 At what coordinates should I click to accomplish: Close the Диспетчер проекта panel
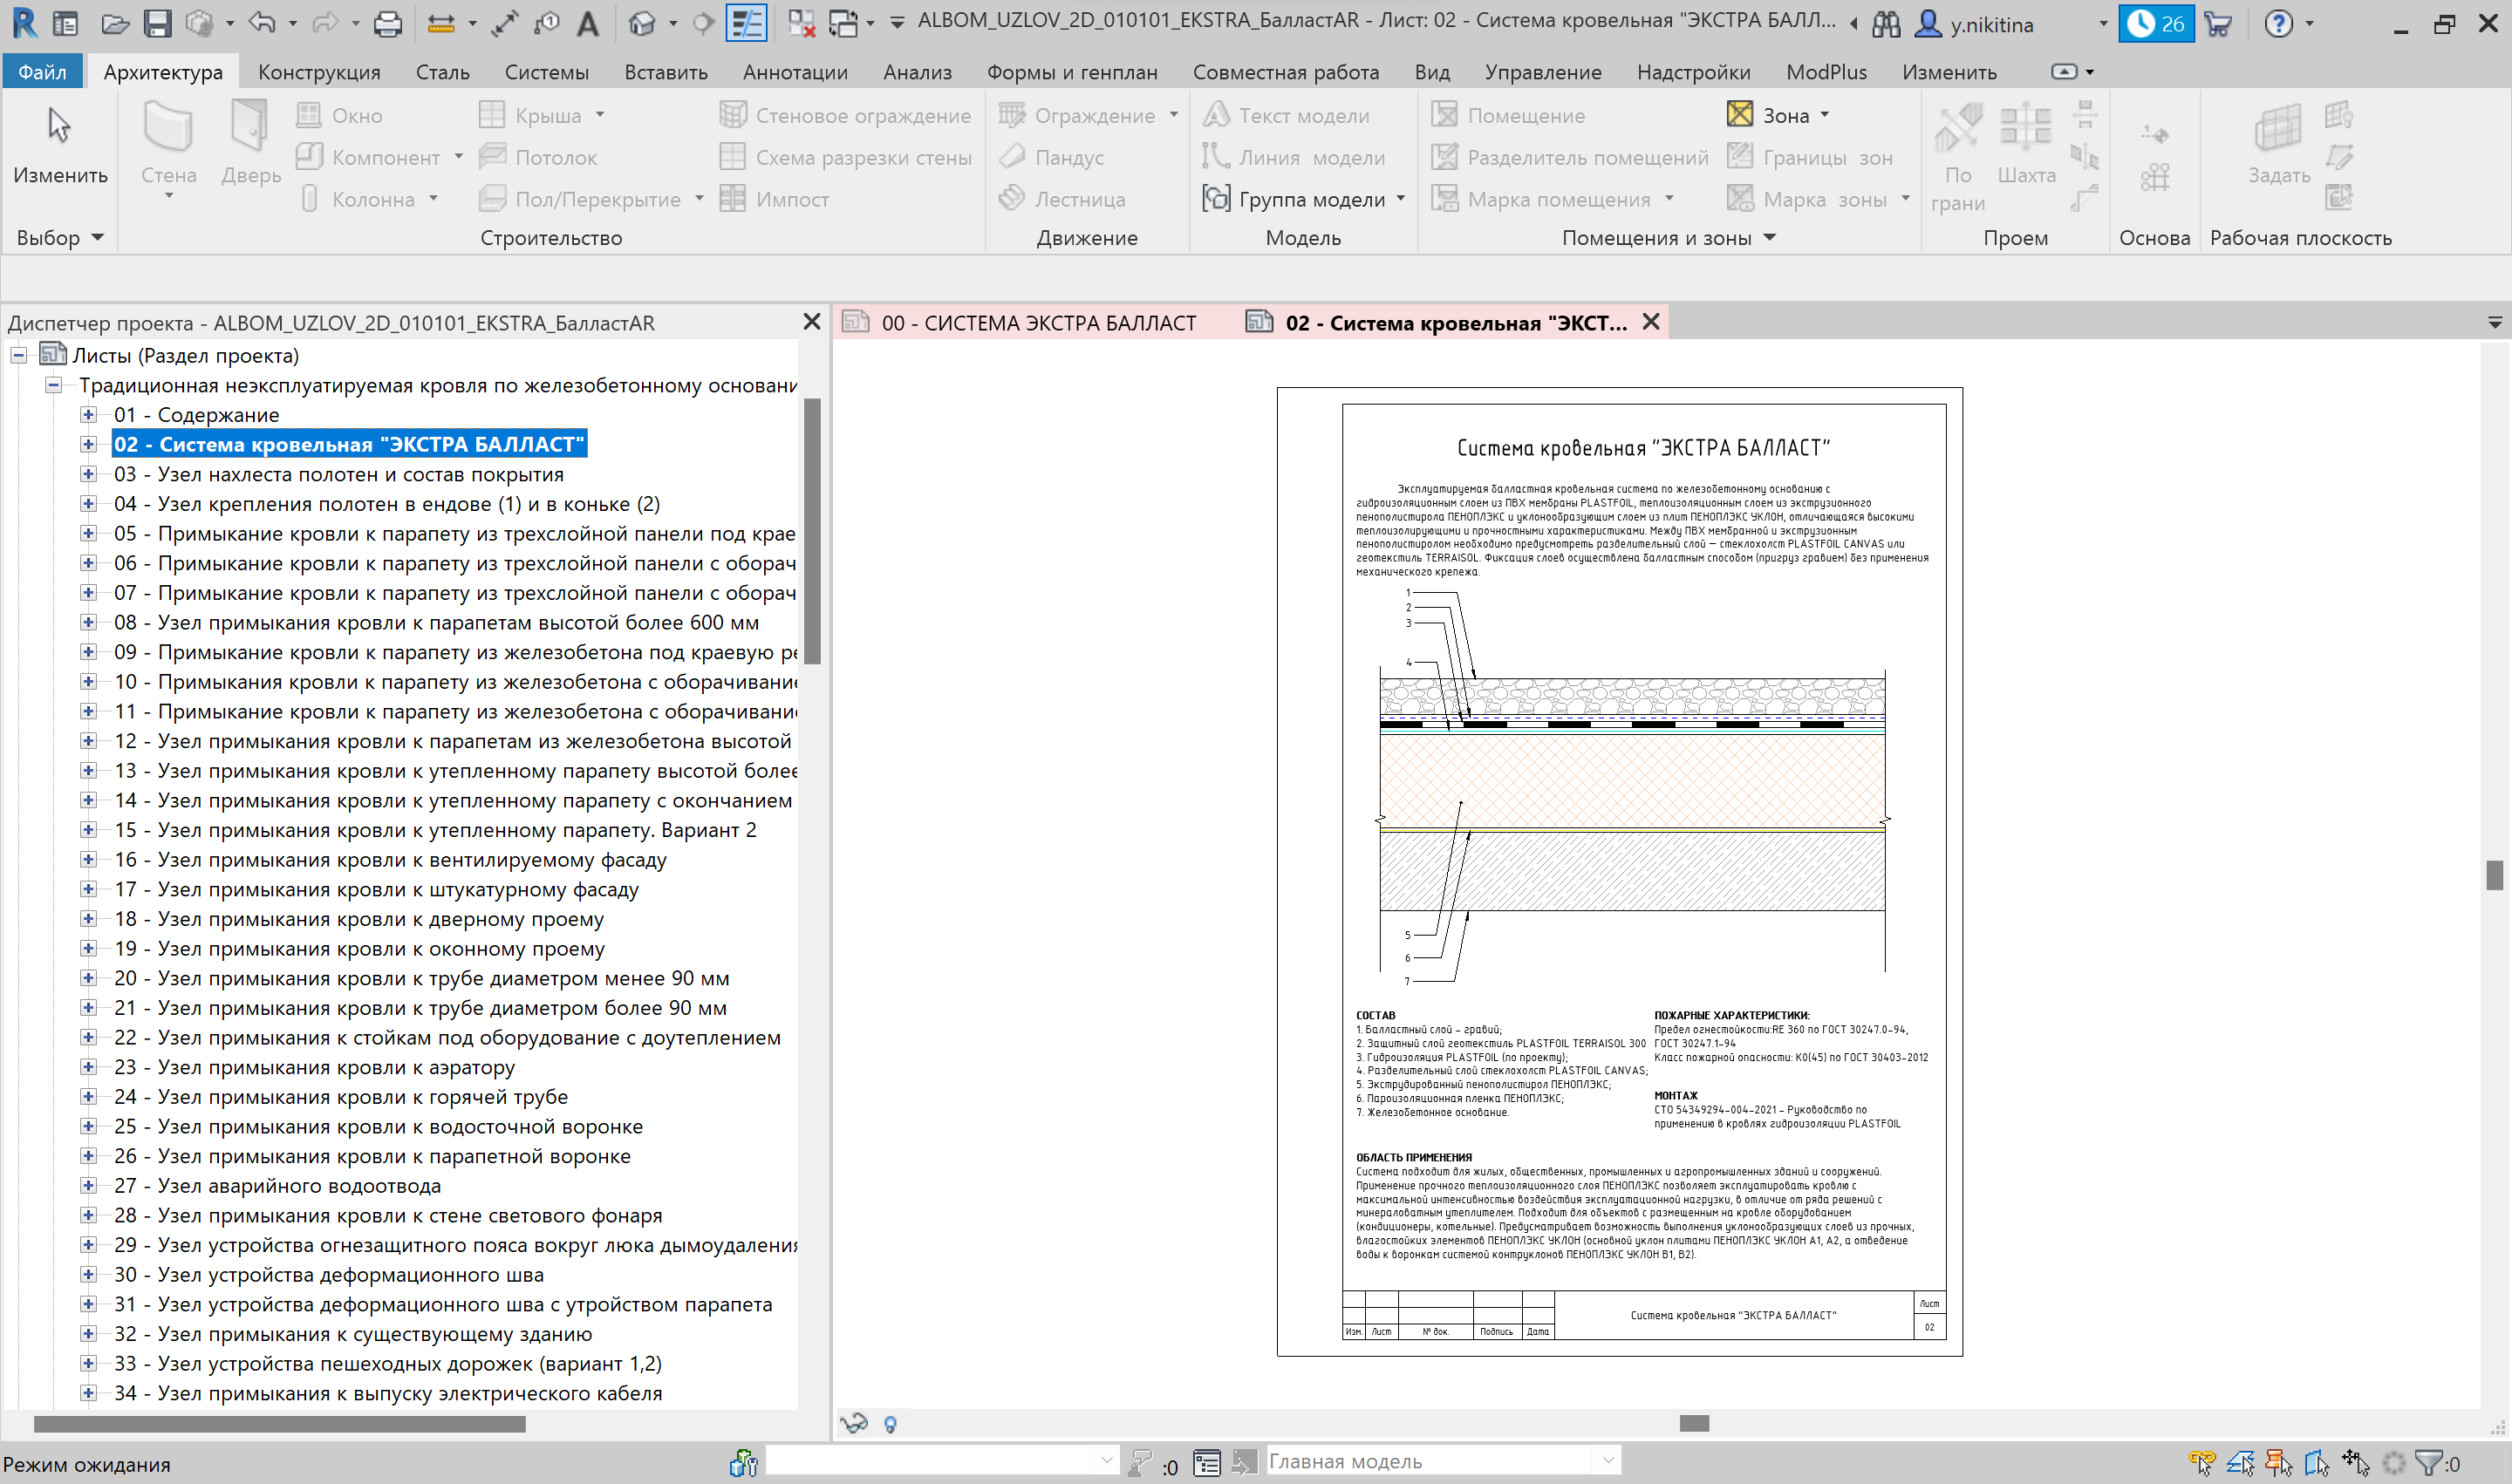coord(811,322)
